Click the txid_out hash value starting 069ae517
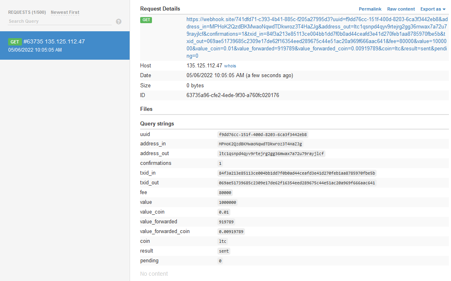Viewport: 451px width, 281px height. (x=297, y=183)
